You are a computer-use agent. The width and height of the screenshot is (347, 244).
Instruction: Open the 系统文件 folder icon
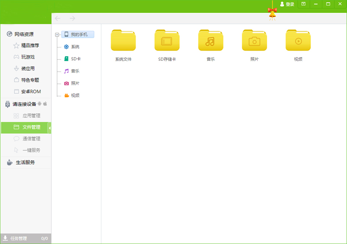click(123, 41)
